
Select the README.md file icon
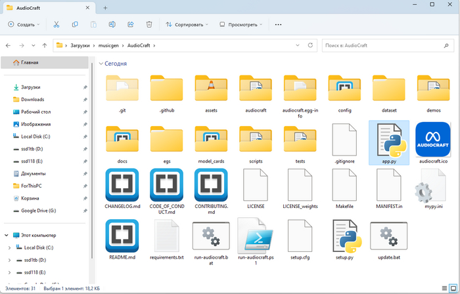(122, 236)
